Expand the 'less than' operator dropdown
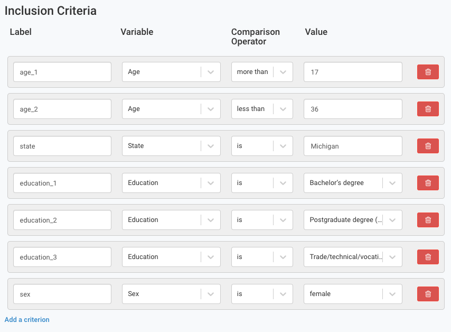 tap(261, 109)
